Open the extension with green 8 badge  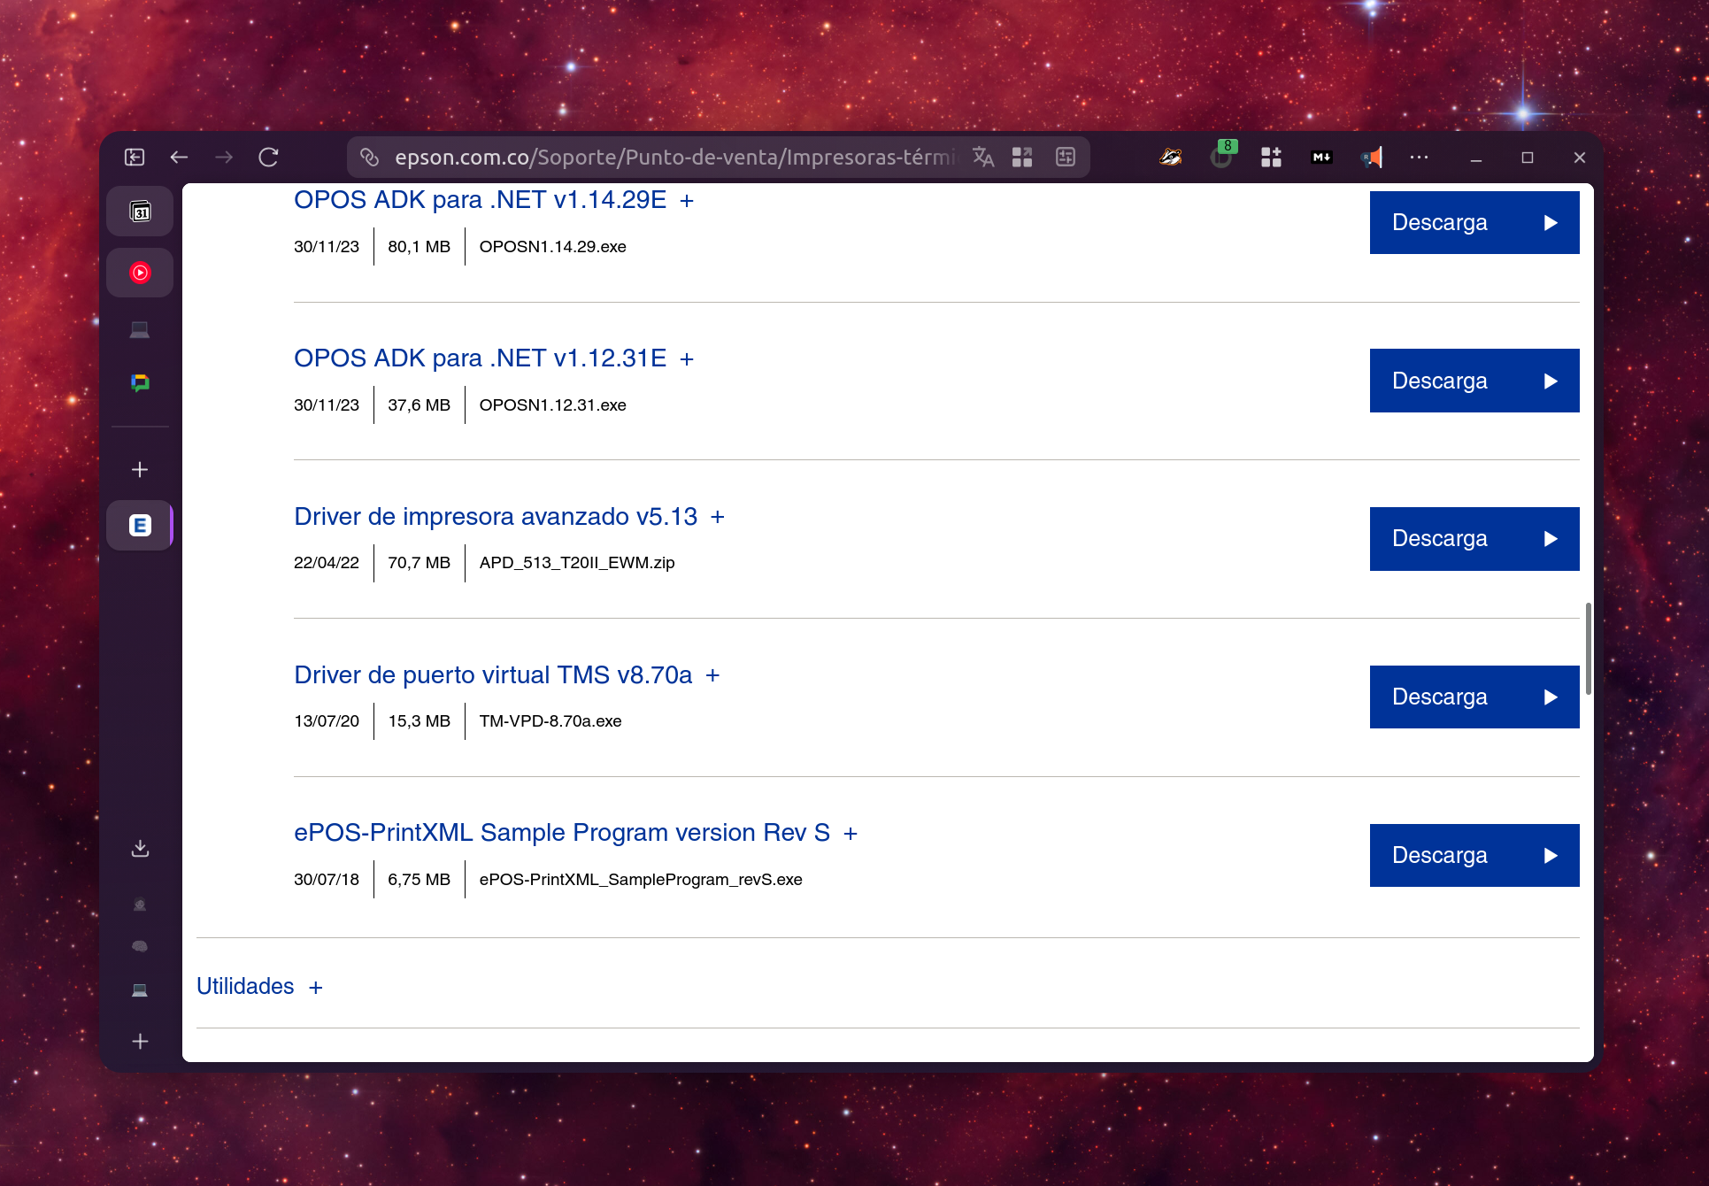coord(1221,157)
